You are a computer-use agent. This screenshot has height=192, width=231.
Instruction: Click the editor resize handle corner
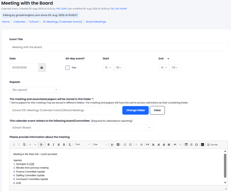tap(226, 188)
